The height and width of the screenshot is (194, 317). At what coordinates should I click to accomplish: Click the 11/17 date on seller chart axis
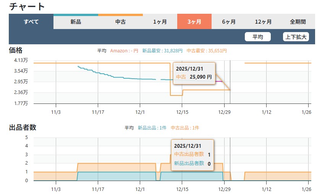98,189
